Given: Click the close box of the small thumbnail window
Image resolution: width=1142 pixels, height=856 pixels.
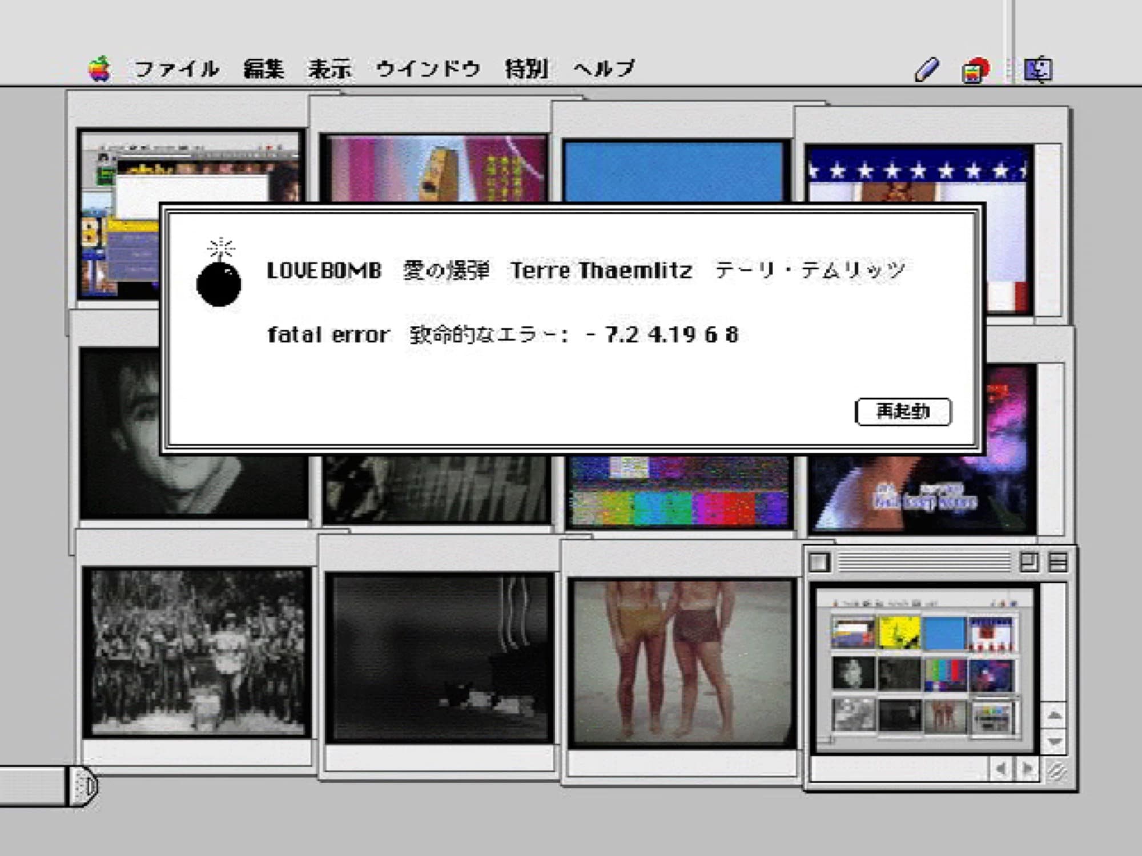Looking at the screenshot, I should click(x=819, y=563).
